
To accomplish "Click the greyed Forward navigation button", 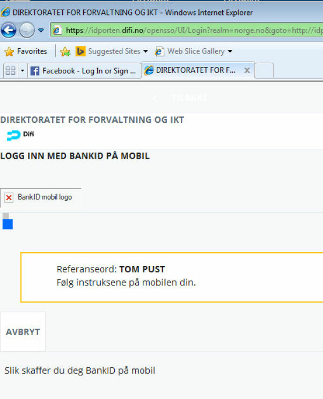I will pyautogui.click(x=27, y=30).
